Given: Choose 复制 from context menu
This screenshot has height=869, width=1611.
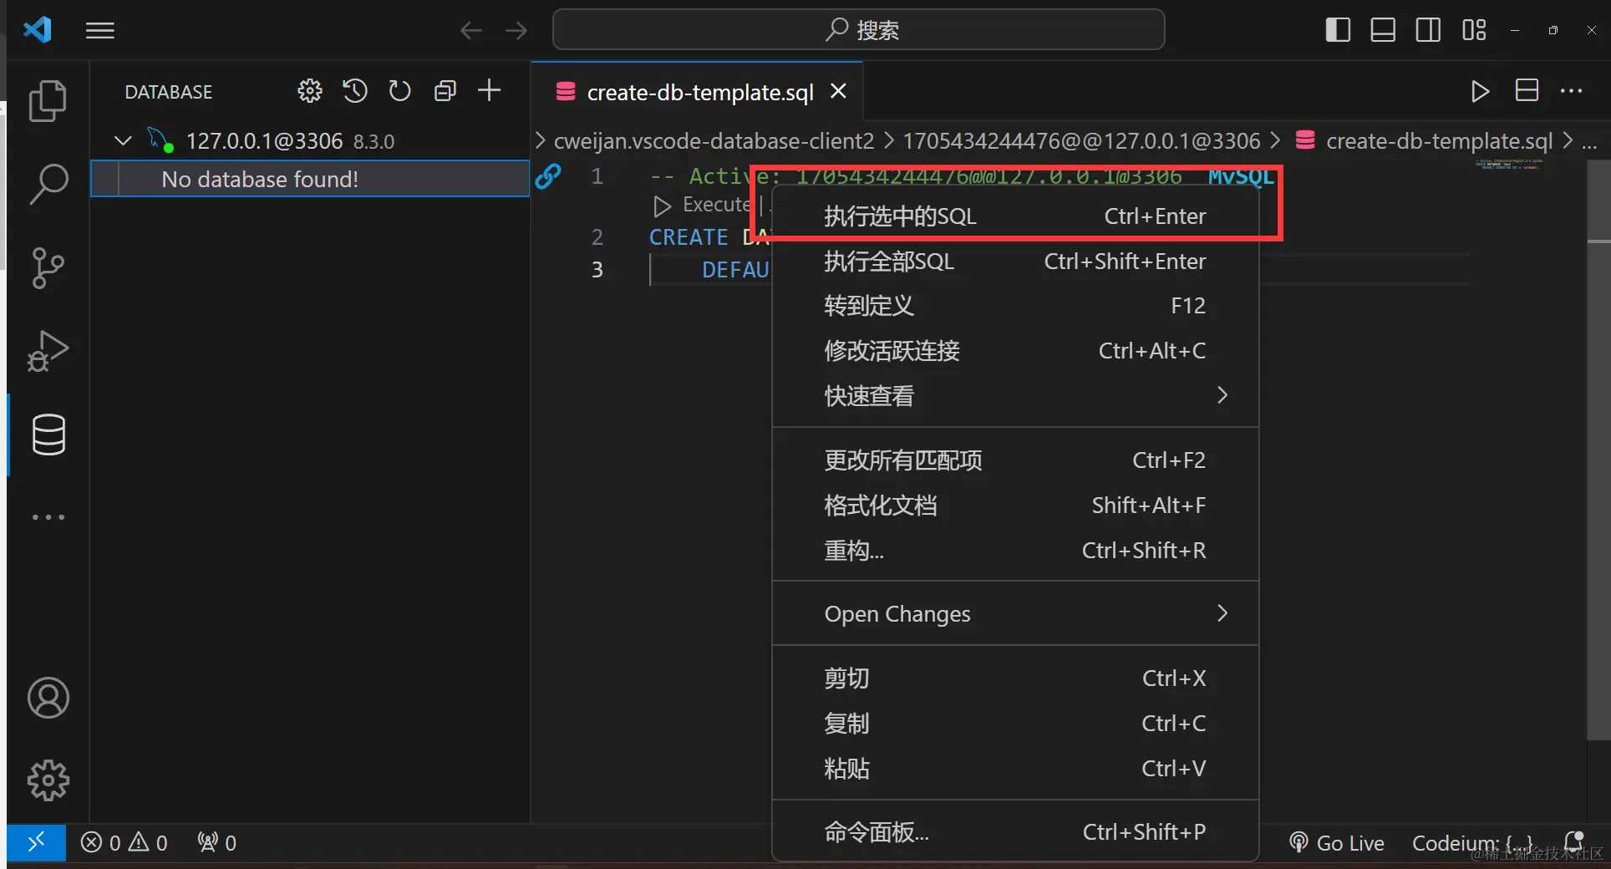Looking at the screenshot, I should (1015, 724).
